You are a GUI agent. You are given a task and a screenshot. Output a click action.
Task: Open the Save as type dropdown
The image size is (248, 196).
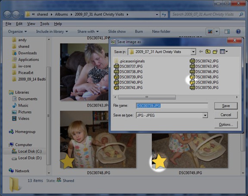(205, 116)
